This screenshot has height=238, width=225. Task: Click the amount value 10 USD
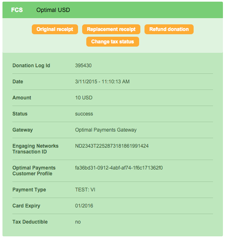[x=84, y=98]
